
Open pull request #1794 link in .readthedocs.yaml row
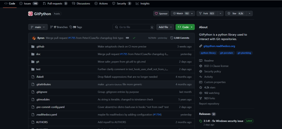[157, 115]
